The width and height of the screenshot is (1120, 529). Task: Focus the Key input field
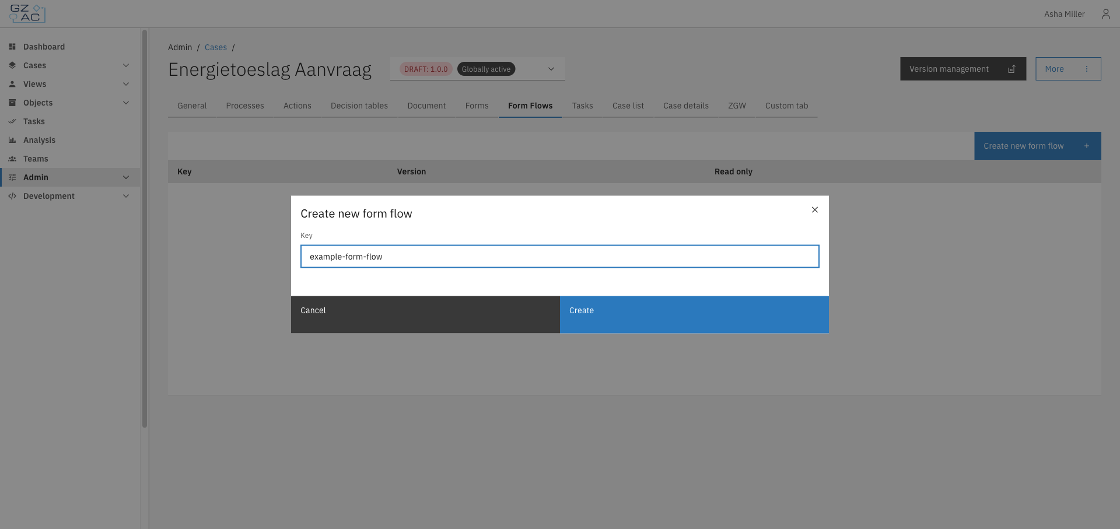point(560,257)
